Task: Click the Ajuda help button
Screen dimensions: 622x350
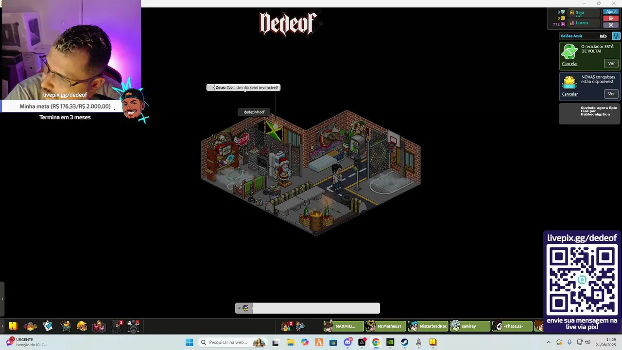Action: click(611, 12)
